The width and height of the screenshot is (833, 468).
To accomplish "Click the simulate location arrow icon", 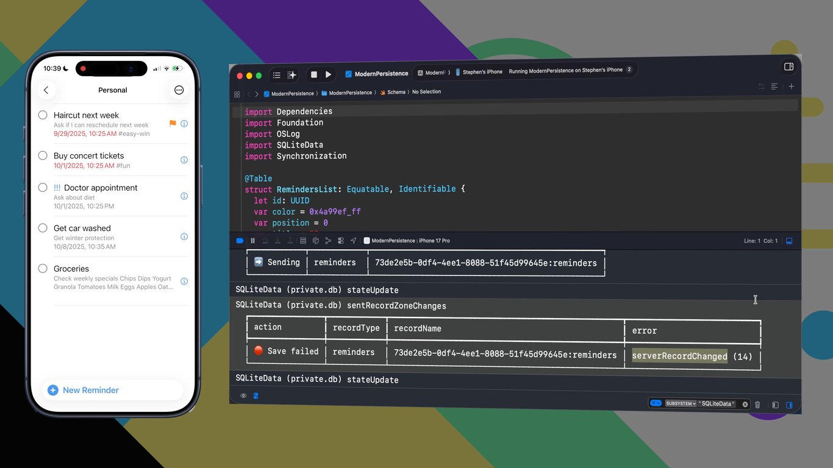I will pos(354,241).
